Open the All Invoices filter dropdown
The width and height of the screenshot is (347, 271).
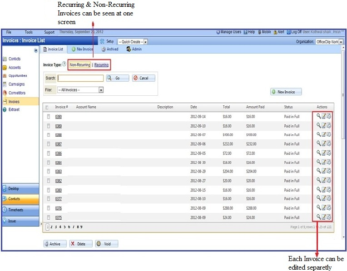[80, 90]
